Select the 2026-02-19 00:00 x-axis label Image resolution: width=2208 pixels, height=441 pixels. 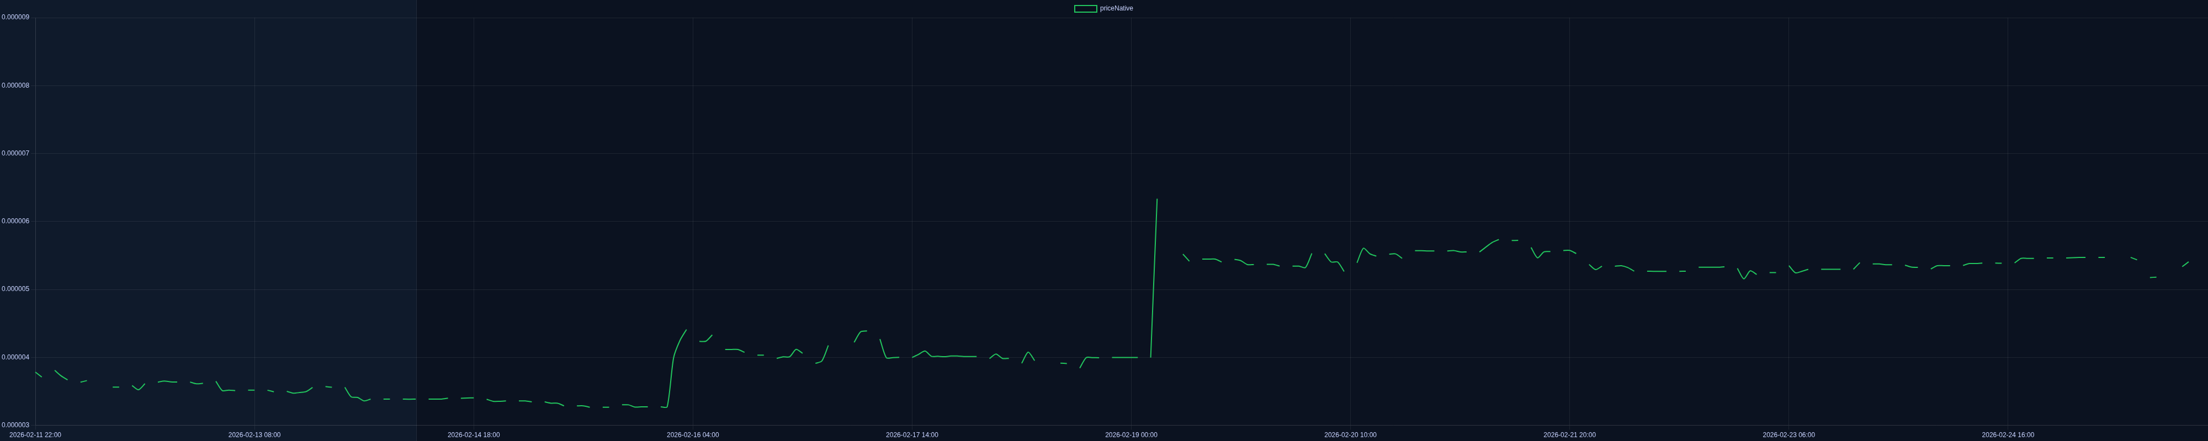point(1132,435)
